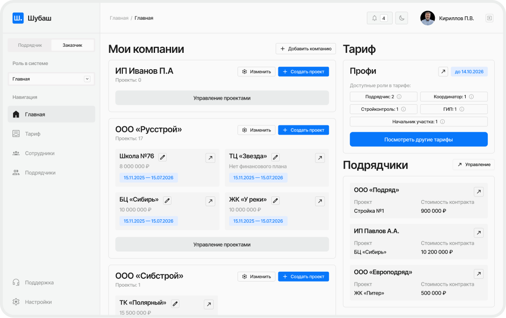This screenshot has width=506, height=318.
Task: Select the Заказчик tab
Action: point(72,45)
